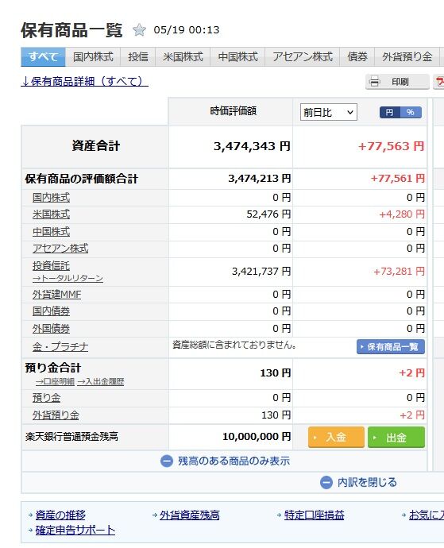Open the 外貨預り金 row link
This screenshot has height=548, width=444.
56,415
